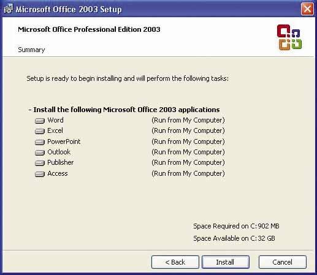Image resolution: width=317 pixels, height=275 pixels.
Task: Click the drive icon next to Excel
Action: tap(40, 131)
